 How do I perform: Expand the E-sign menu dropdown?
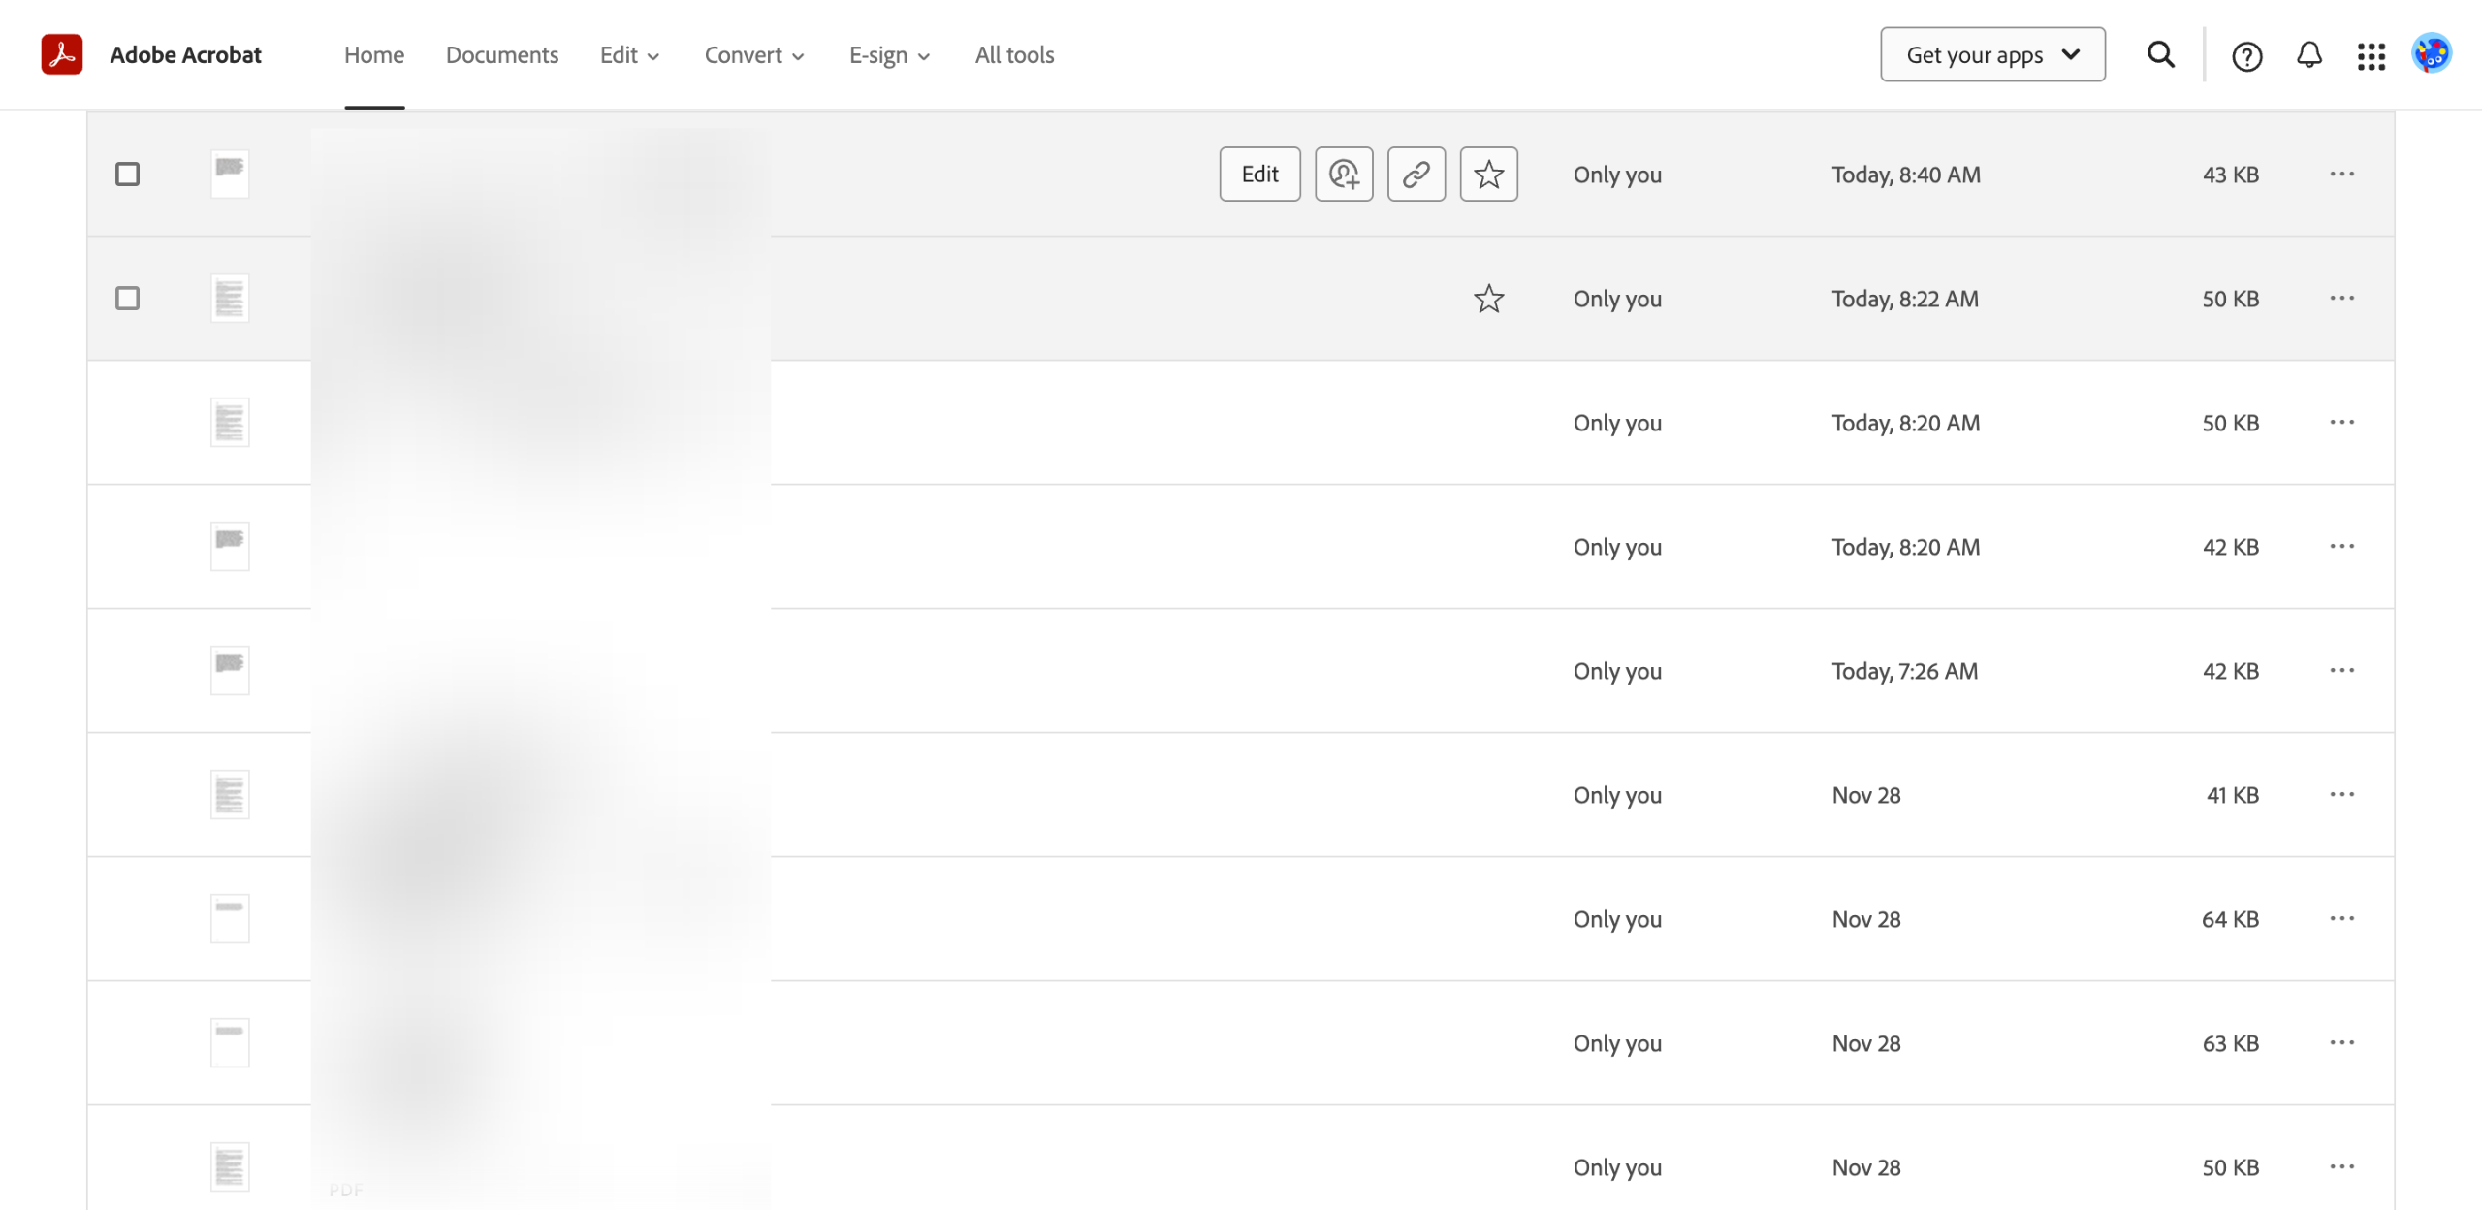tap(888, 55)
